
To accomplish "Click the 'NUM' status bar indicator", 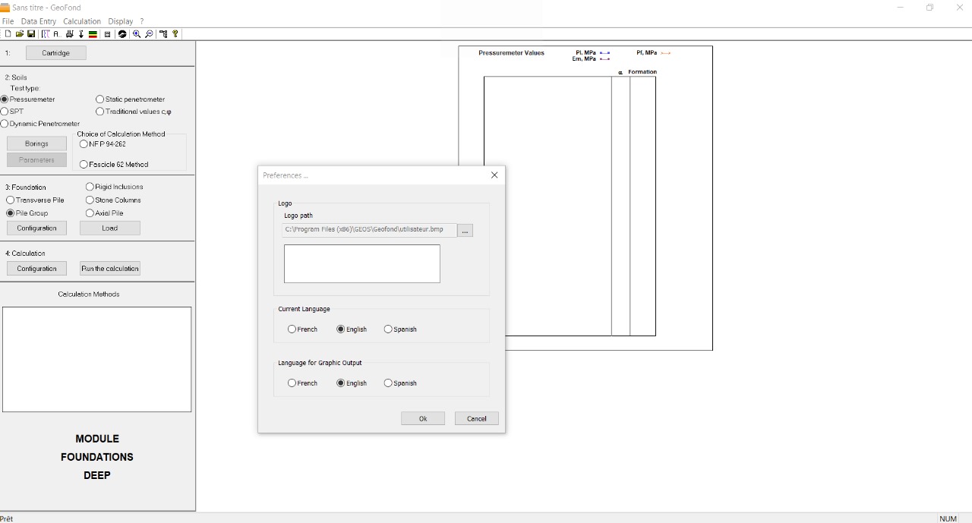I will tap(948, 518).
